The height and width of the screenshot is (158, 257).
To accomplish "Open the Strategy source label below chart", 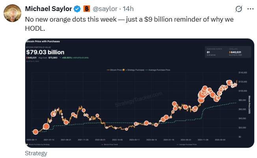I will pyautogui.click(x=36, y=153).
